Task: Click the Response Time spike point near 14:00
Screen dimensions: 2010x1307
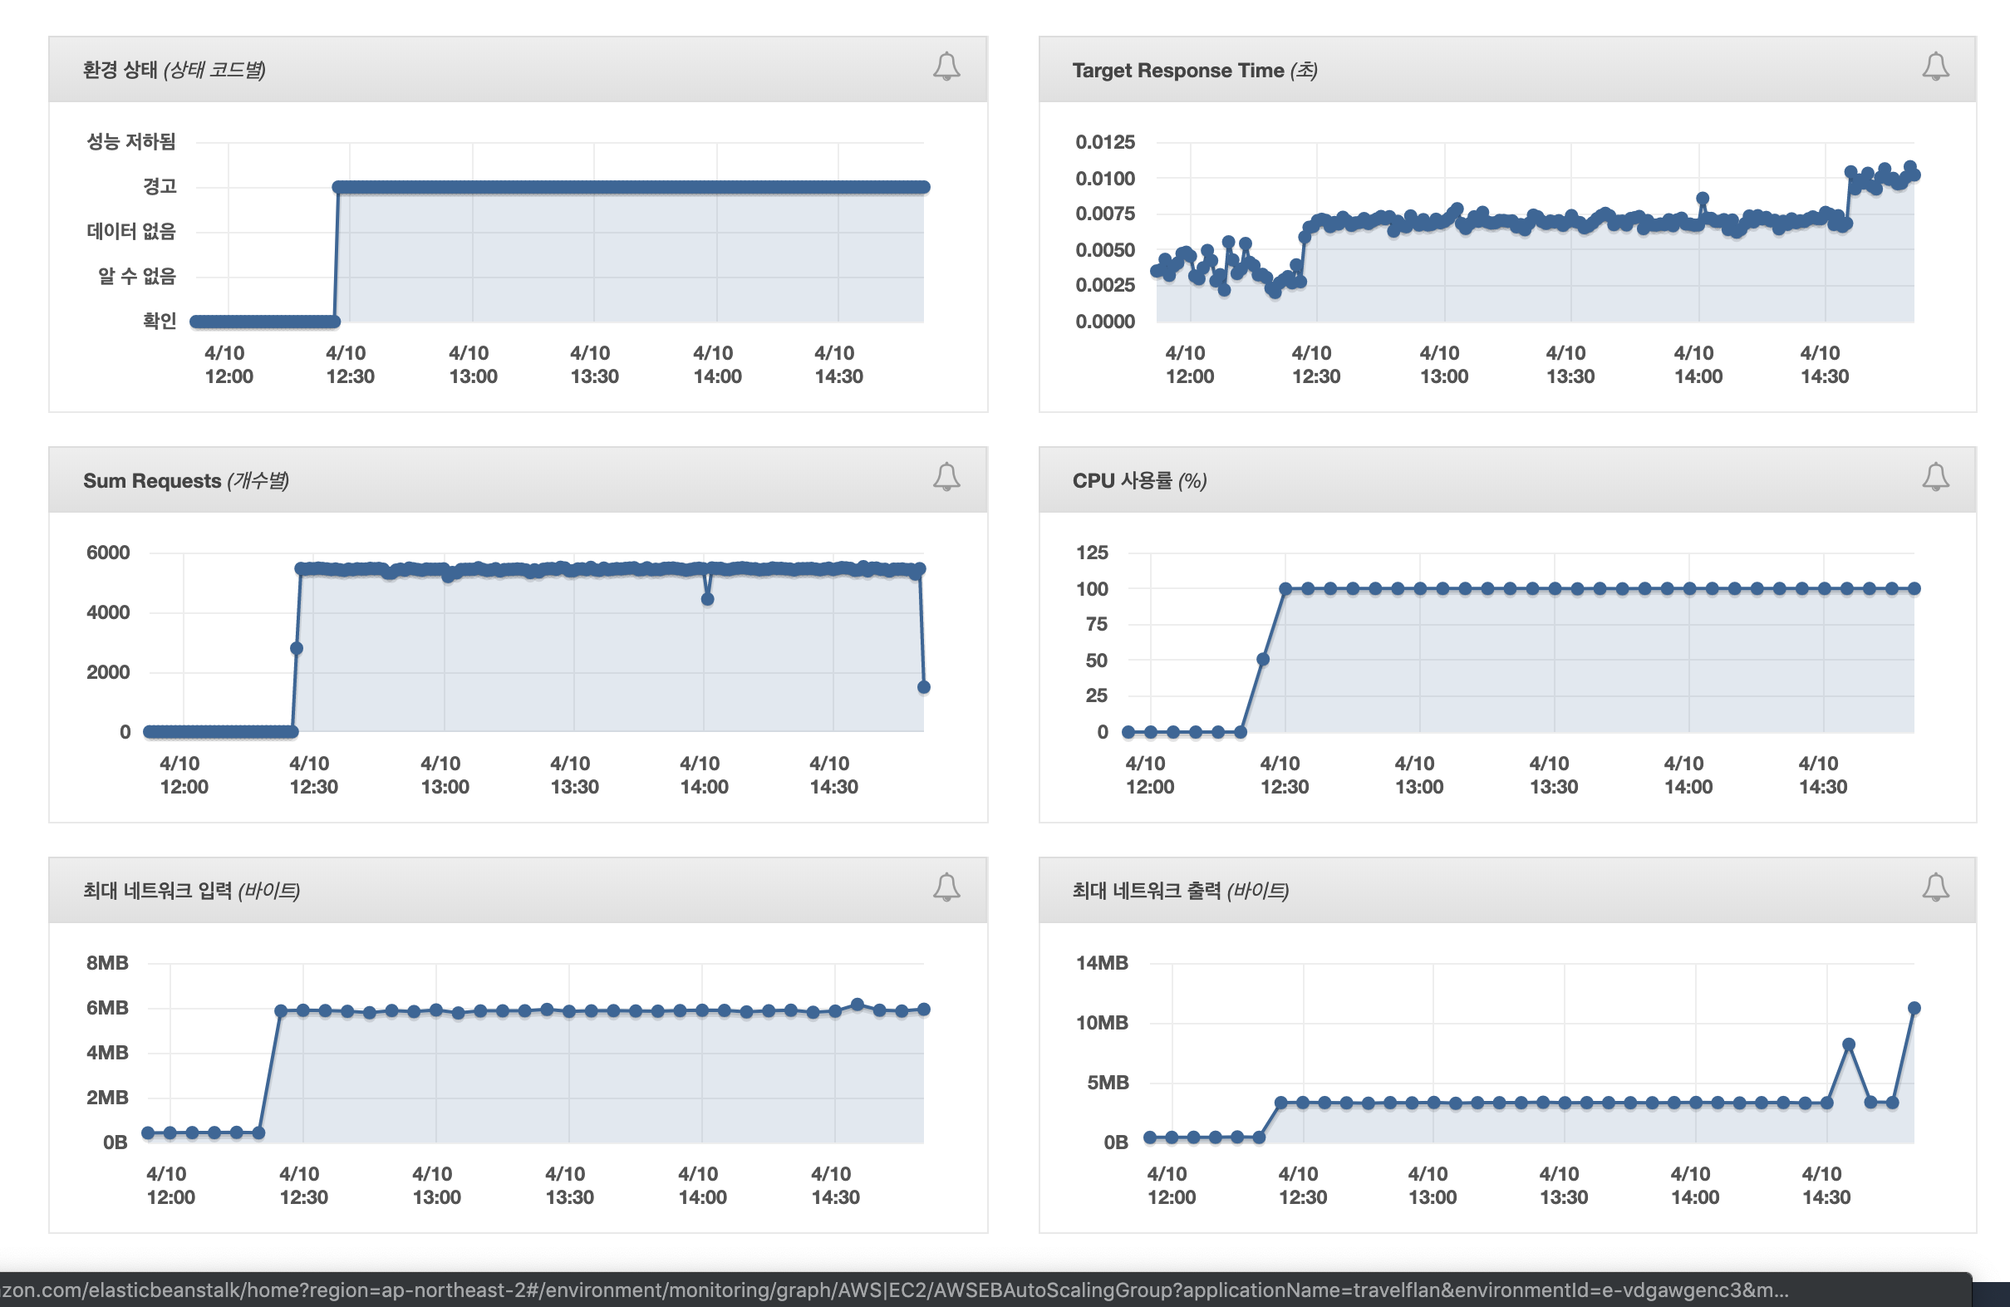Action: click(x=1702, y=199)
